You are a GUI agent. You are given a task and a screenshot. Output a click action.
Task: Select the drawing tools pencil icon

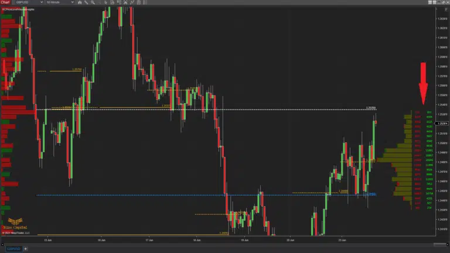86,2
